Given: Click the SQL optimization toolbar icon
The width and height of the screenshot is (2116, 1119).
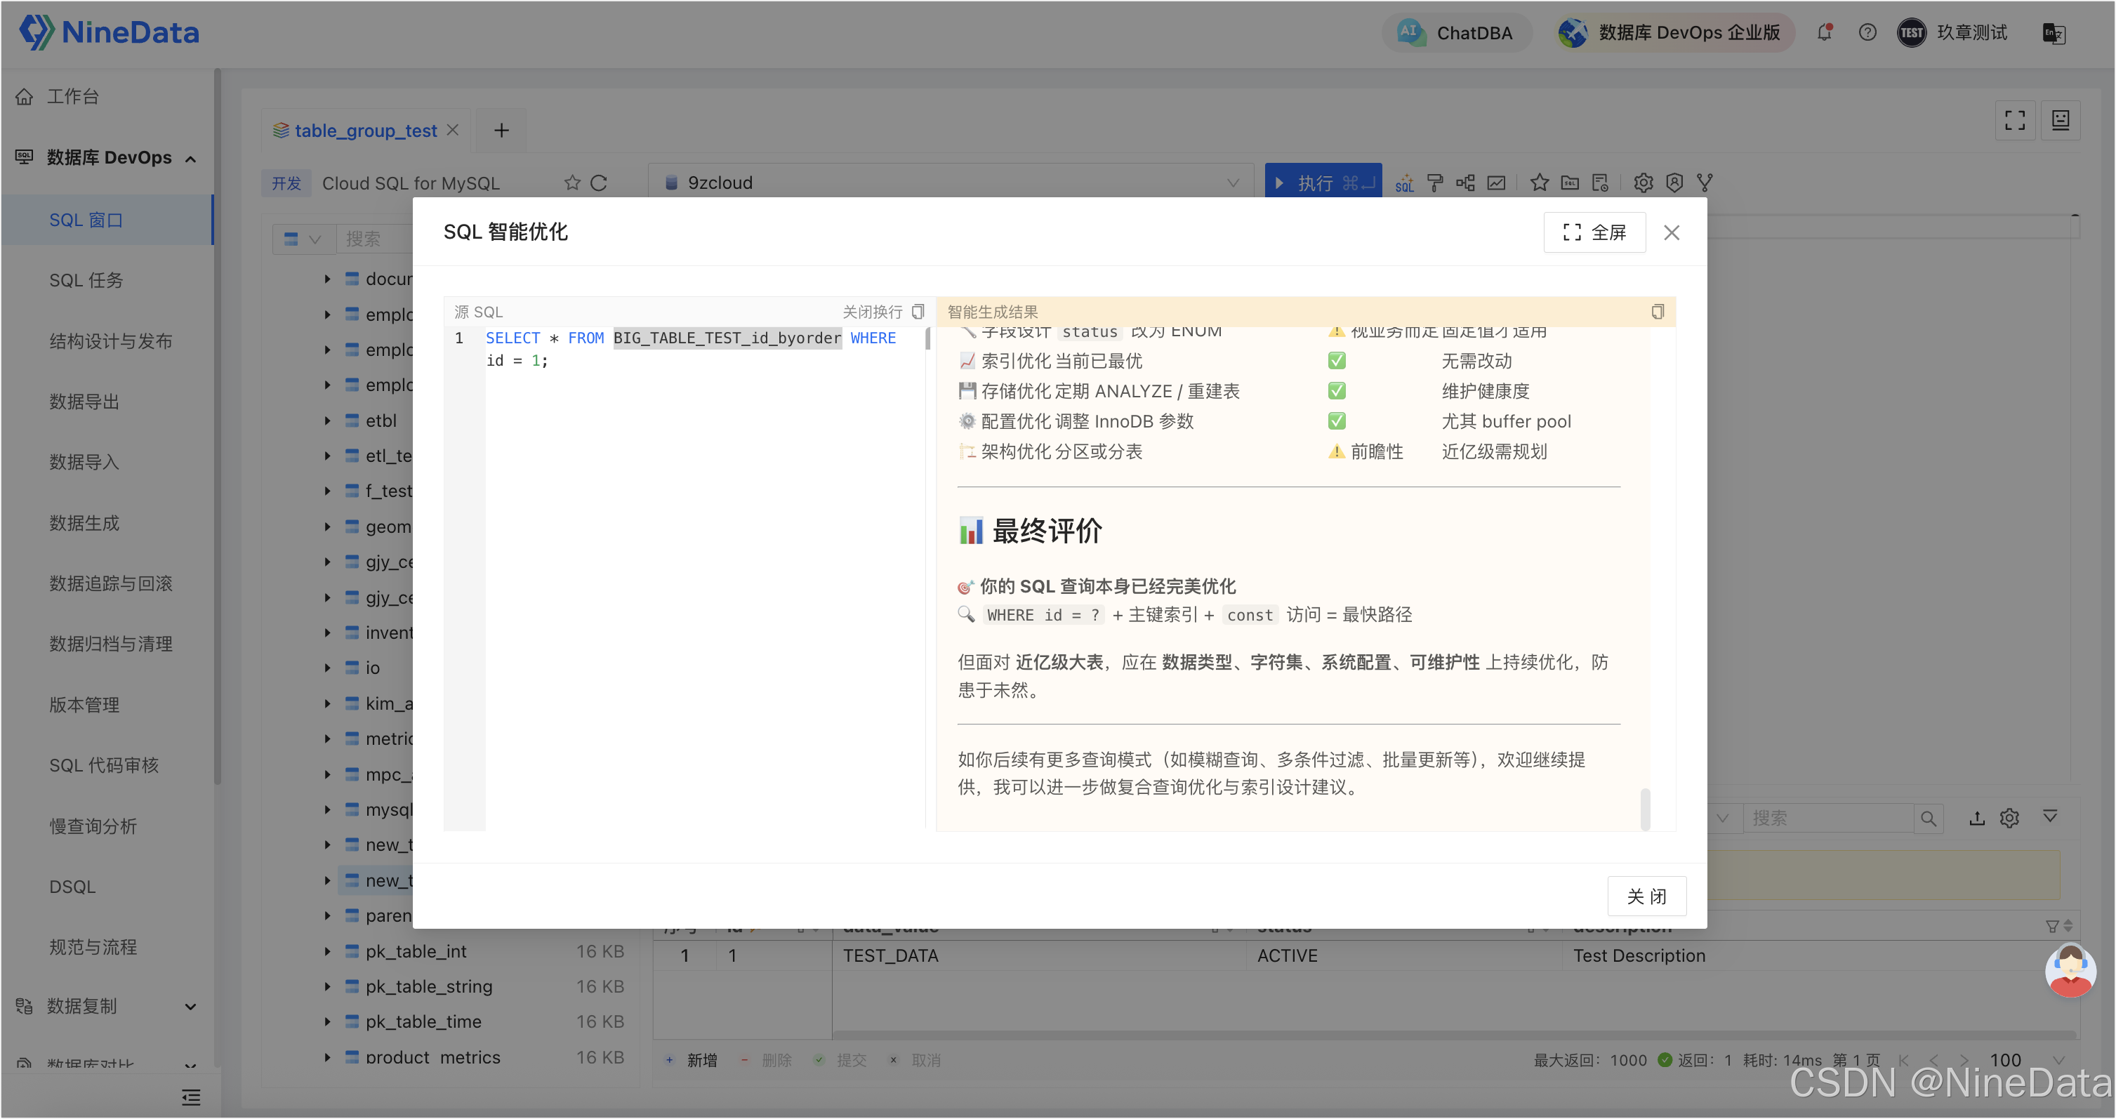Looking at the screenshot, I should coord(1404,183).
